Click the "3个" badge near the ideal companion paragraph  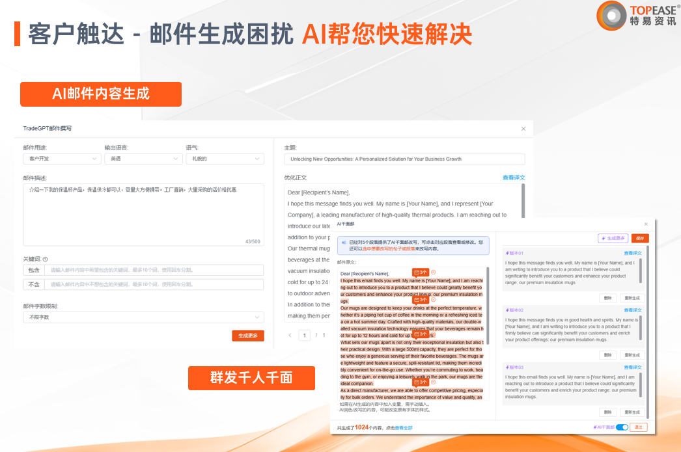[421, 382]
